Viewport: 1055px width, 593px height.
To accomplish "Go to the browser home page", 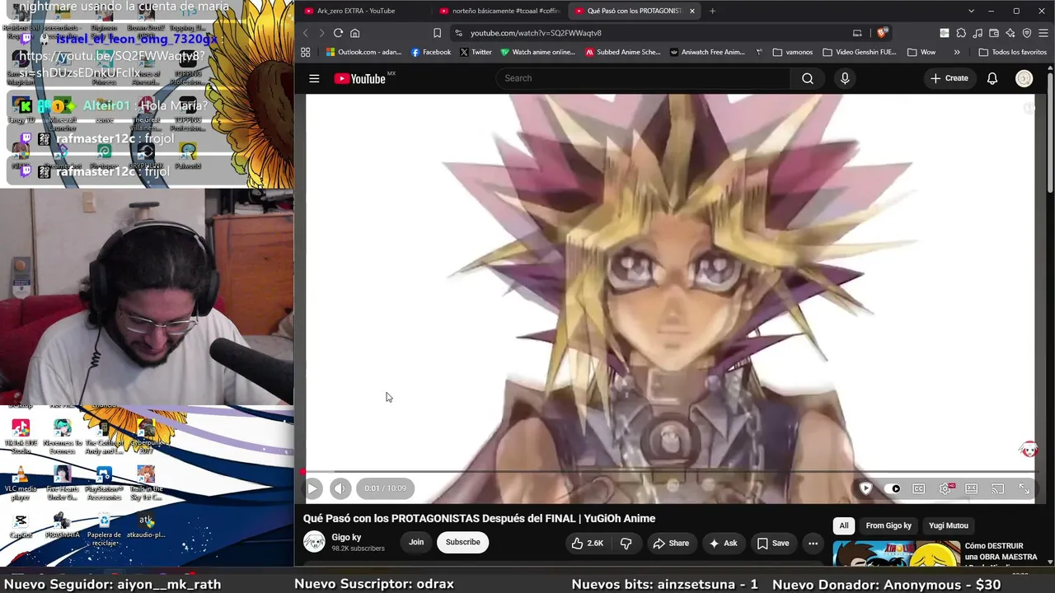I will (355, 33).
